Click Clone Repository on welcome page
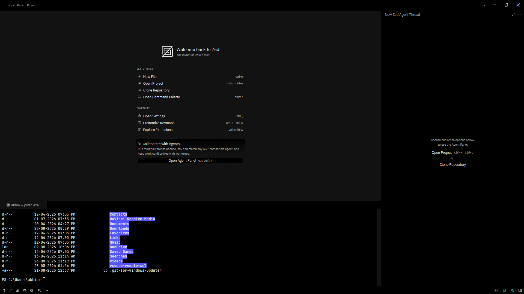 click(x=190, y=90)
